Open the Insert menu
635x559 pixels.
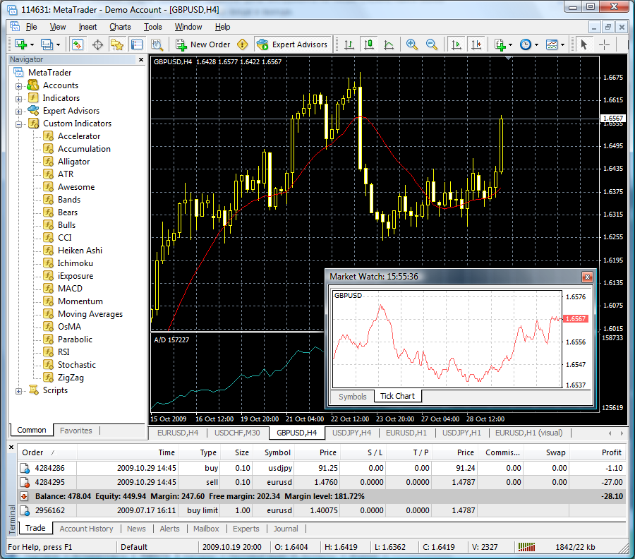coord(88,27)
